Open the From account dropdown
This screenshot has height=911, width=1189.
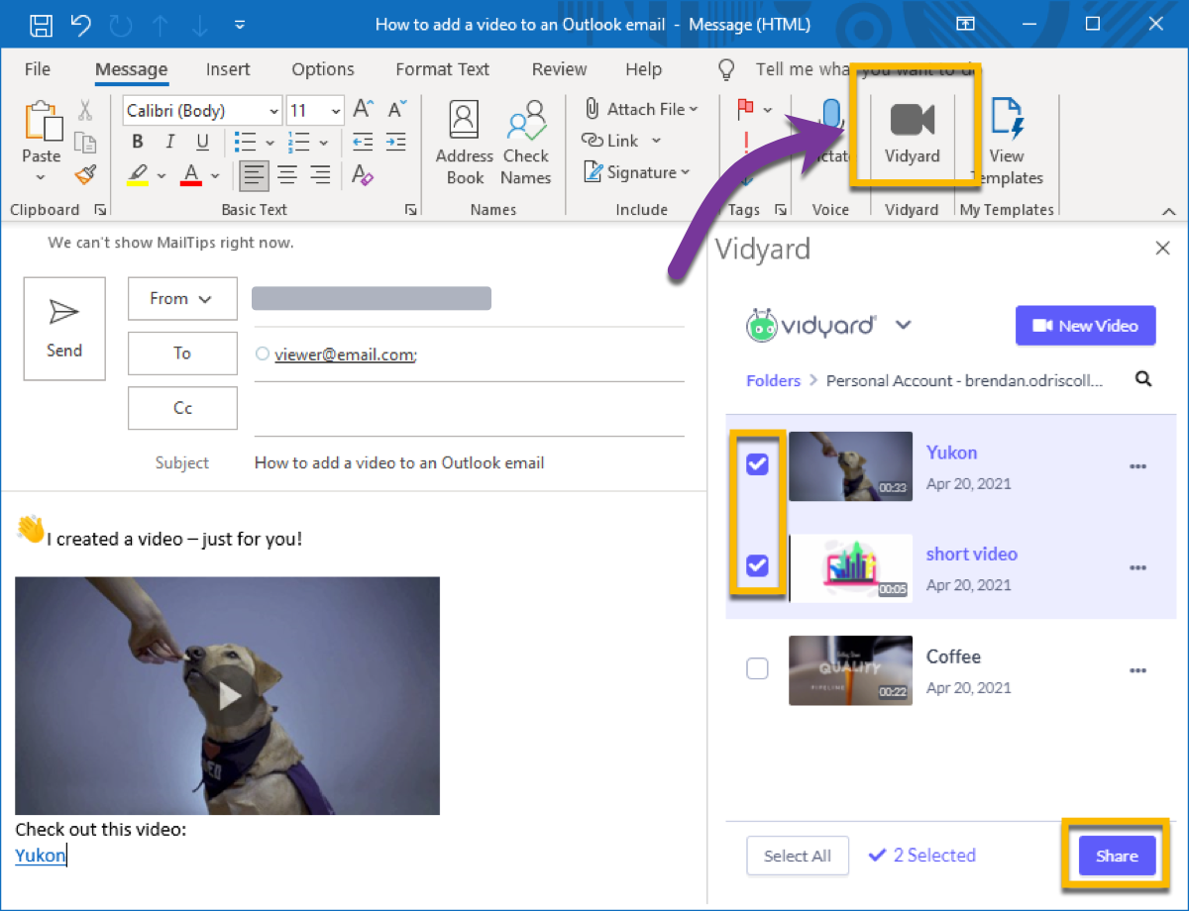tap(182, 298)
